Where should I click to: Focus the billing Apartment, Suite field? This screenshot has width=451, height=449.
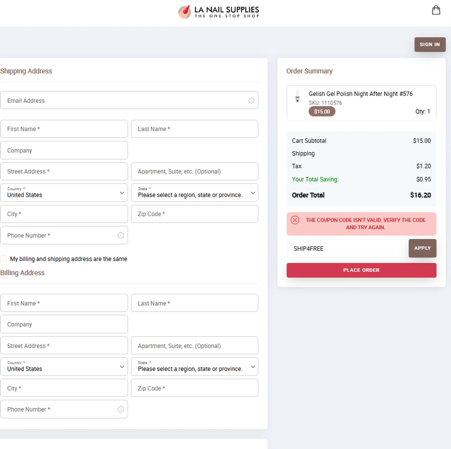pyautogui.click(x=195, y=345)
